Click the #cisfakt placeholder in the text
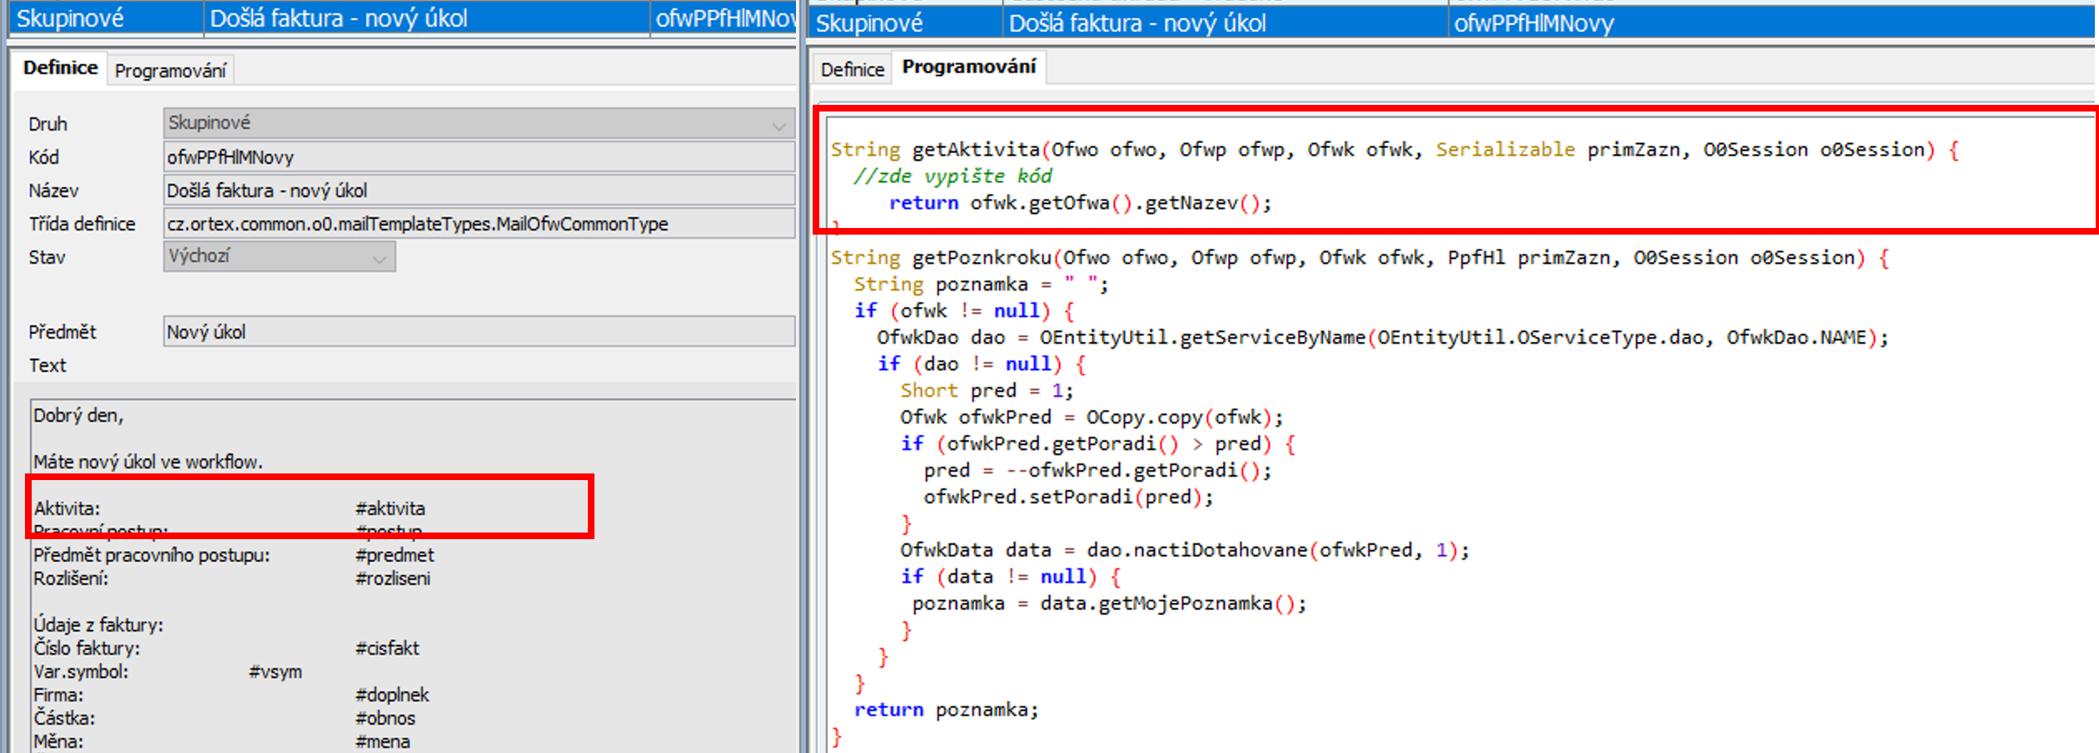The image size is (2099, 753). click(x=387, y=648)
